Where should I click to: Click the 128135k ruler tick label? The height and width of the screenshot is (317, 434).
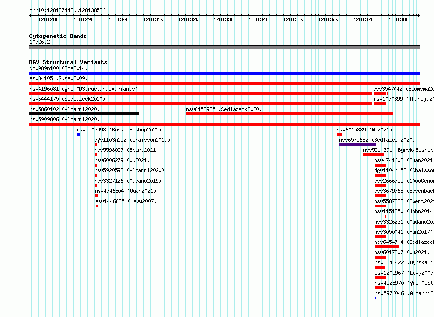pos(293,19)
